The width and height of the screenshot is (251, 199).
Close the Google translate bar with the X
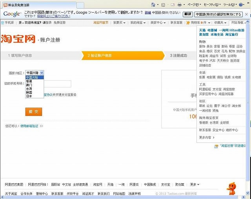click(246, 14)
